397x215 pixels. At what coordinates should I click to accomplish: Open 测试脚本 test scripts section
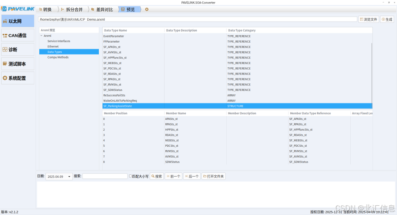(x=18, y=64)
